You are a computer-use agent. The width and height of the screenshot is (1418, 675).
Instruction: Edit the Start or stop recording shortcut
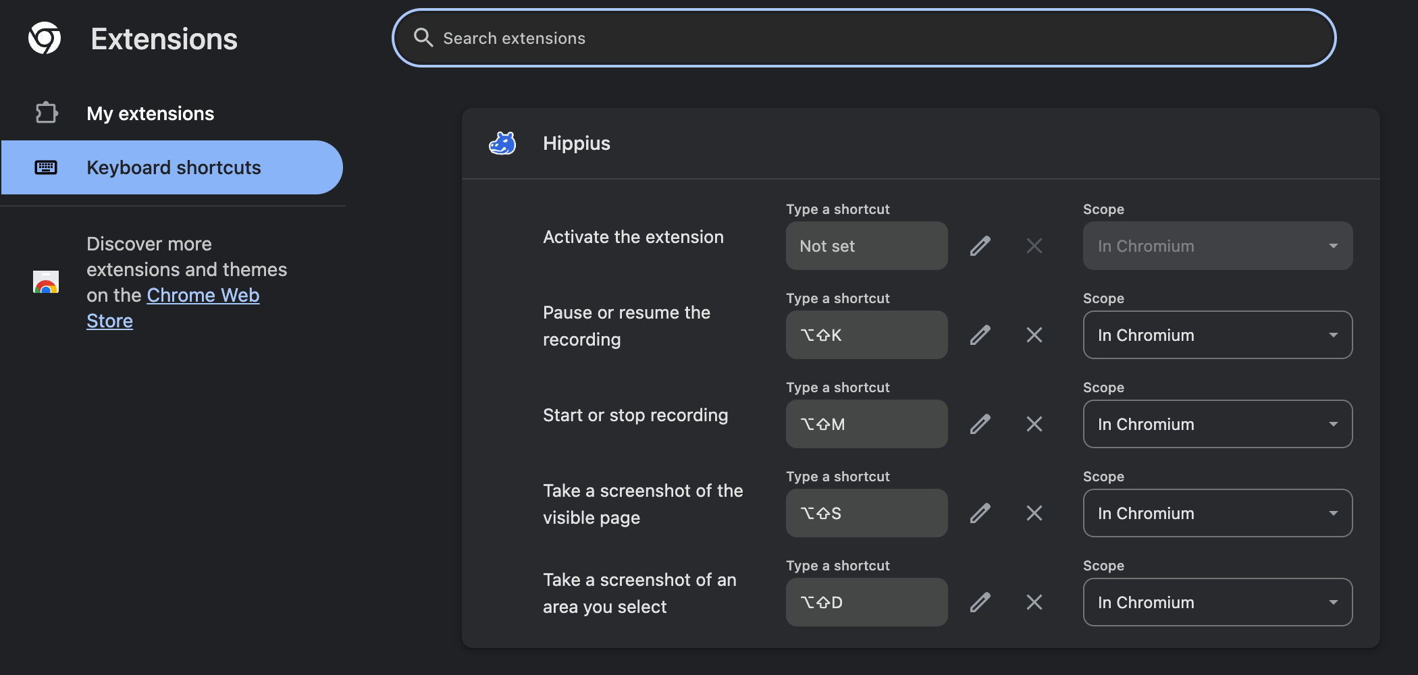click(980, 424)
